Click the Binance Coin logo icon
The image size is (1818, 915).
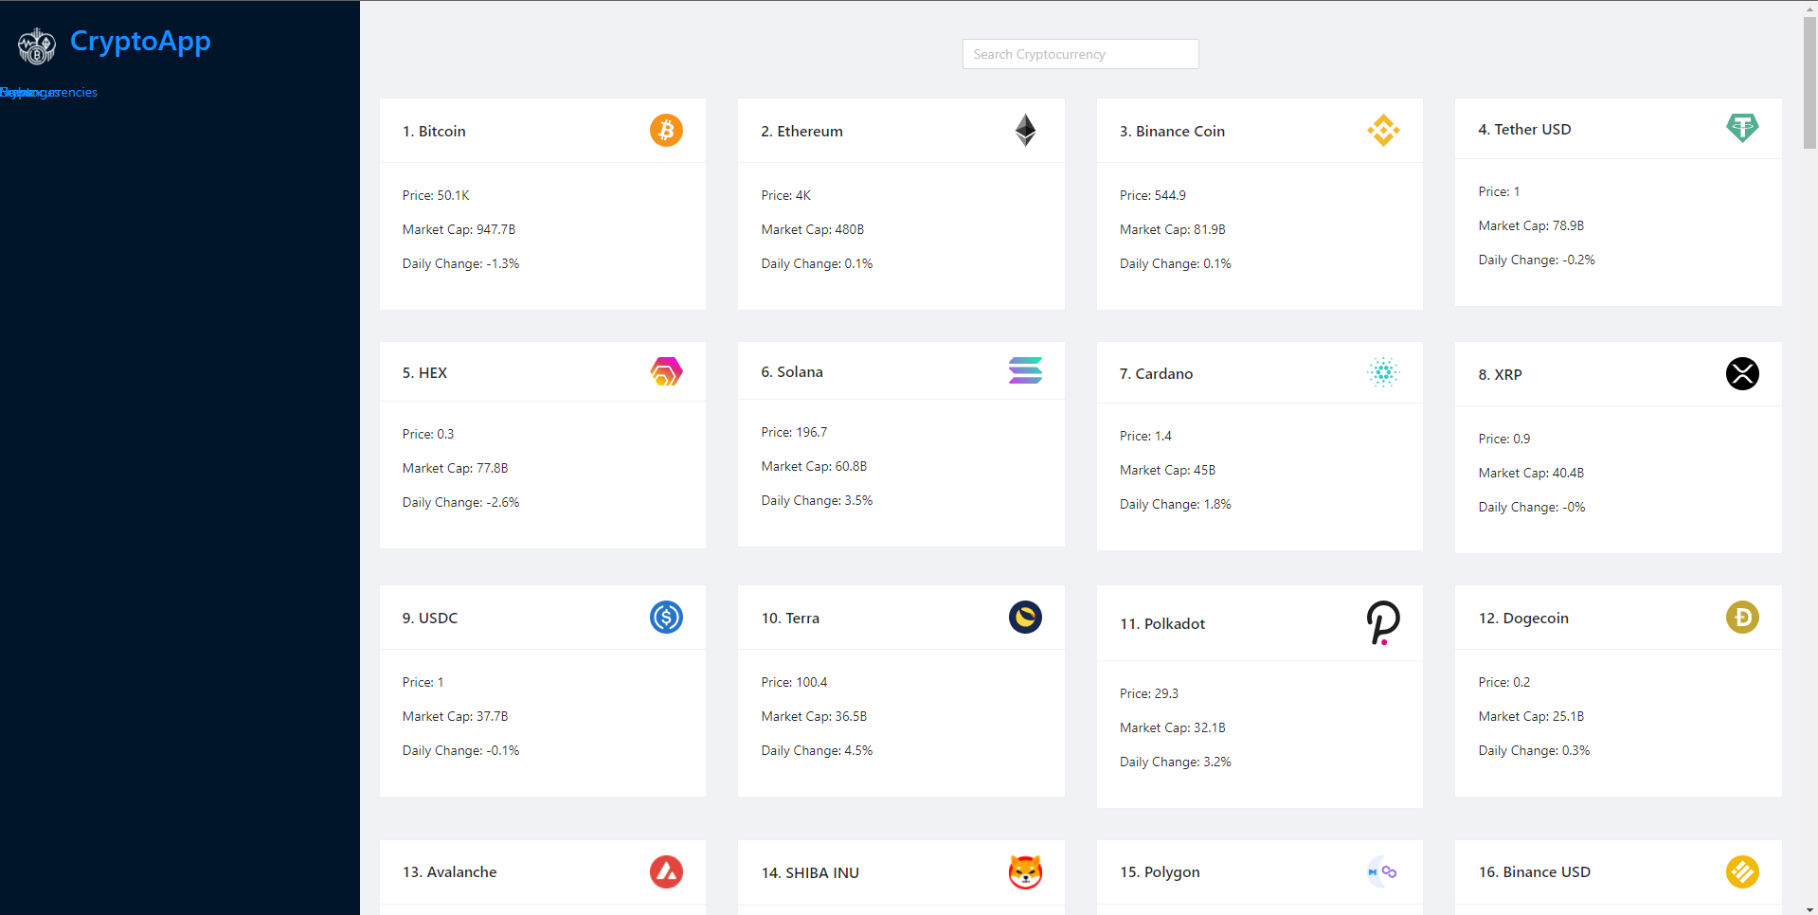coord(1383,130)
